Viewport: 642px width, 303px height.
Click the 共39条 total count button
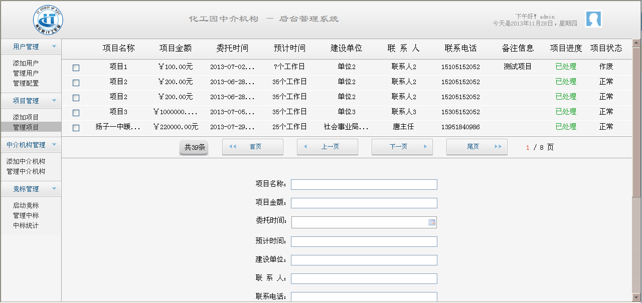194,147
